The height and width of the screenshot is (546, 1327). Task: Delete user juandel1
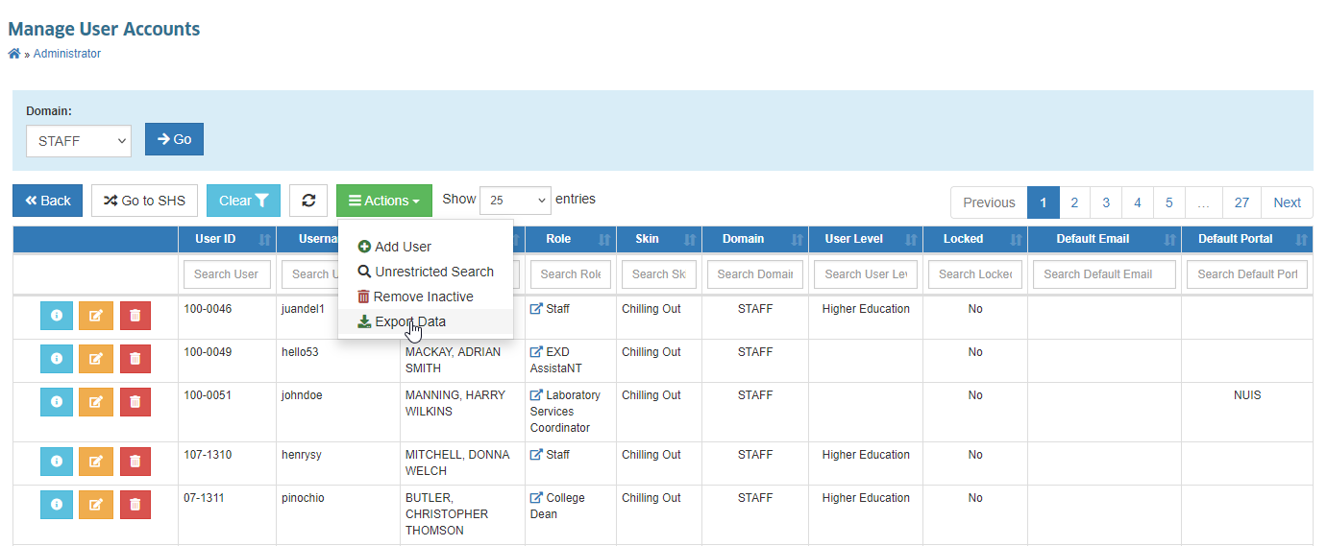click(x=135, y=315)
